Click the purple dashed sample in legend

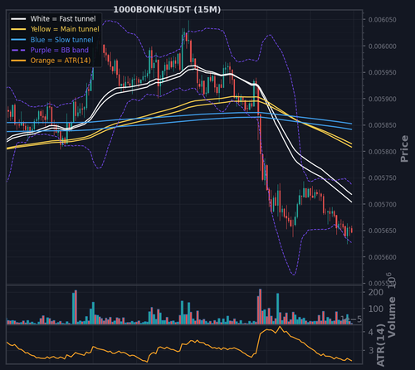pyautogui.click(x=18, y=50)
